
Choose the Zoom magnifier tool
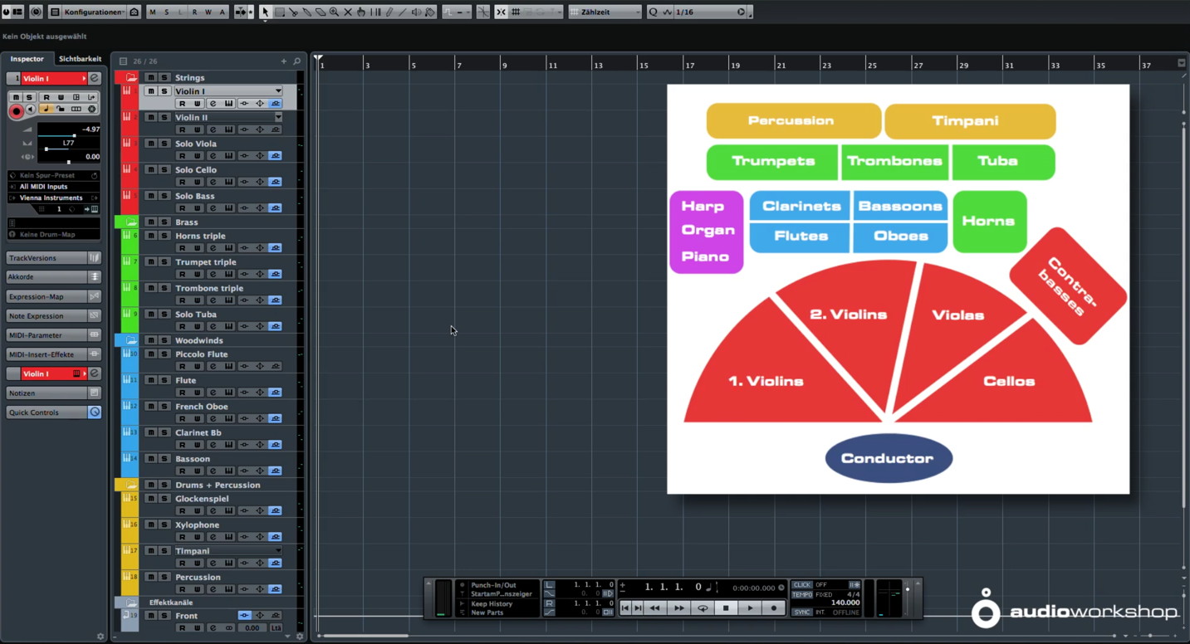coord(334,12)
